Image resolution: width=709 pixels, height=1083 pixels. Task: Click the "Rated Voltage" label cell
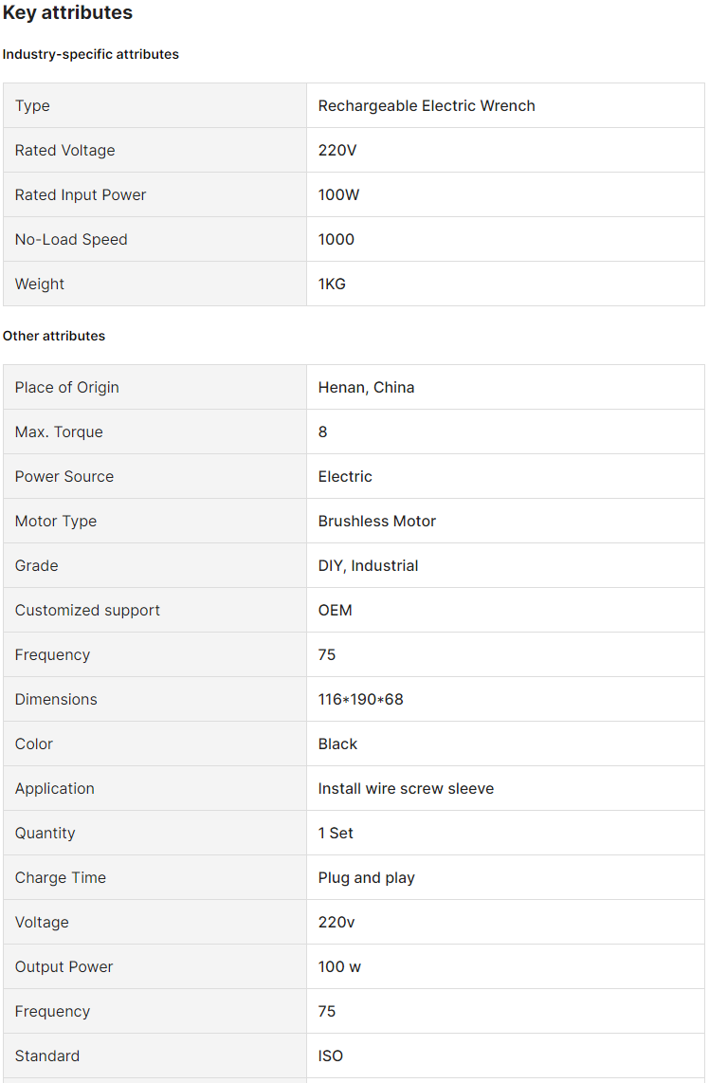point(64,150)
